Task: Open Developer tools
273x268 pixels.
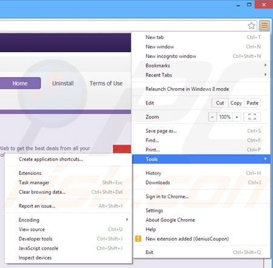Action: [69, 239]
